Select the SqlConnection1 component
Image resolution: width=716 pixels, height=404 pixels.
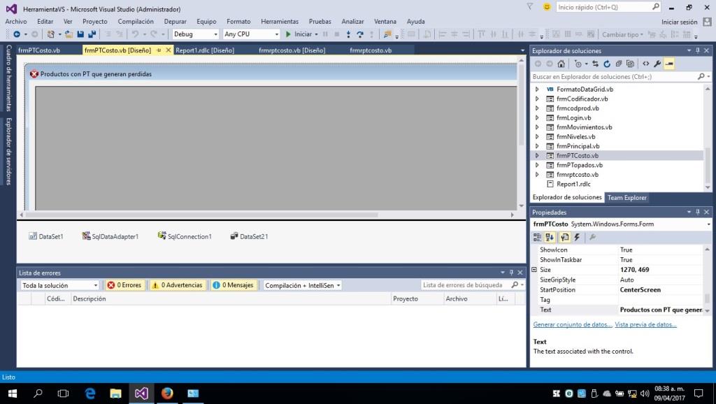[x=185, y=236]
